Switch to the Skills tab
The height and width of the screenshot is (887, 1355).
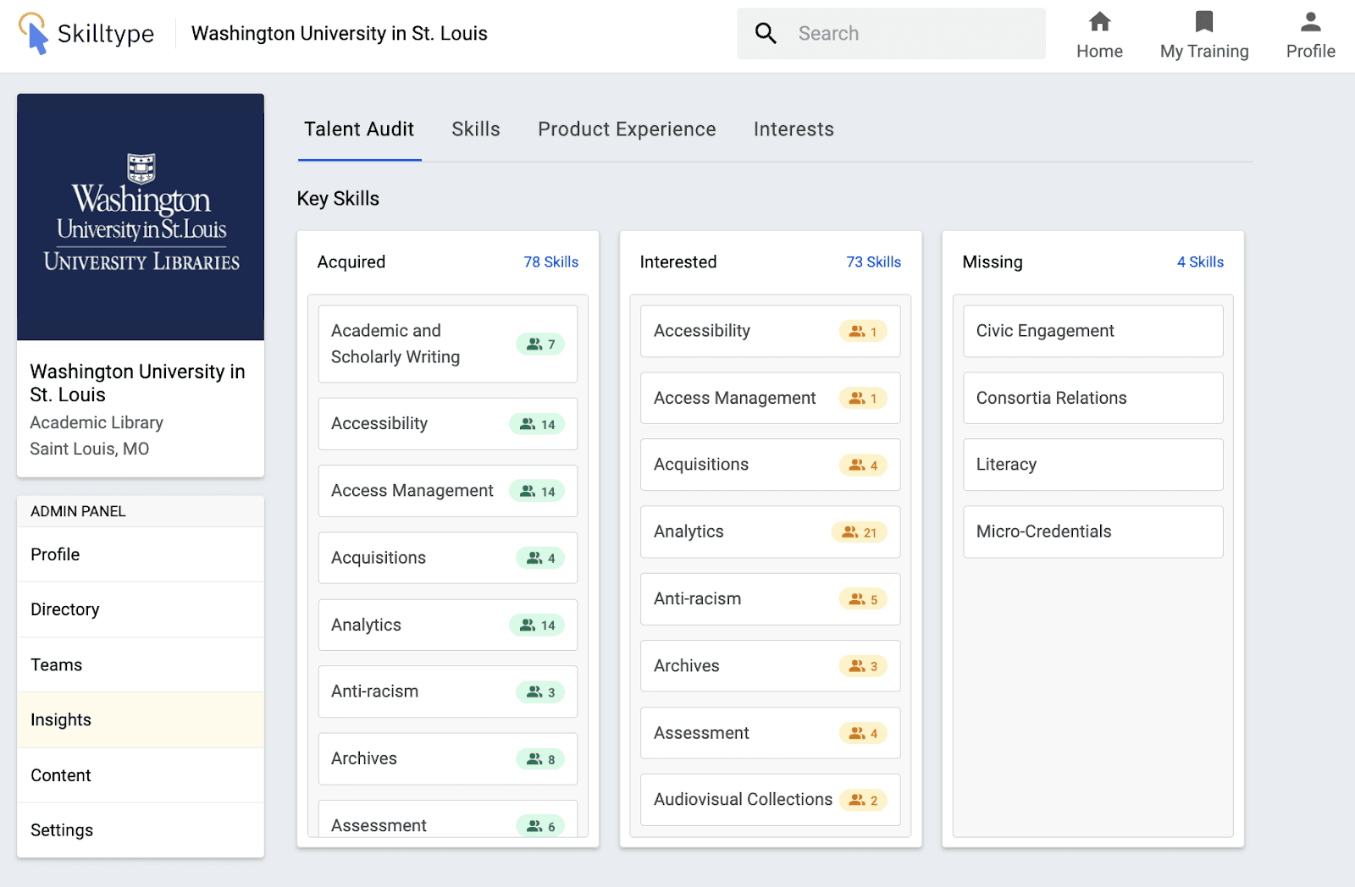(475, 129)
